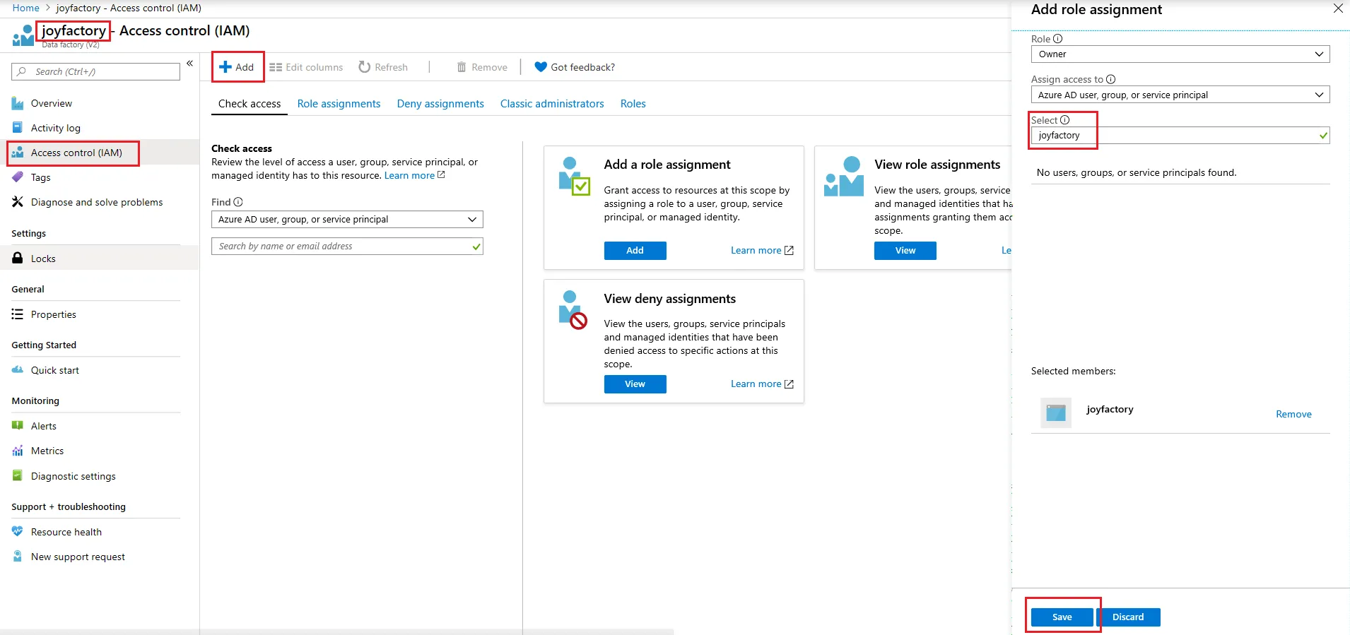Switch to the Check access tab

tap(250, 104)
